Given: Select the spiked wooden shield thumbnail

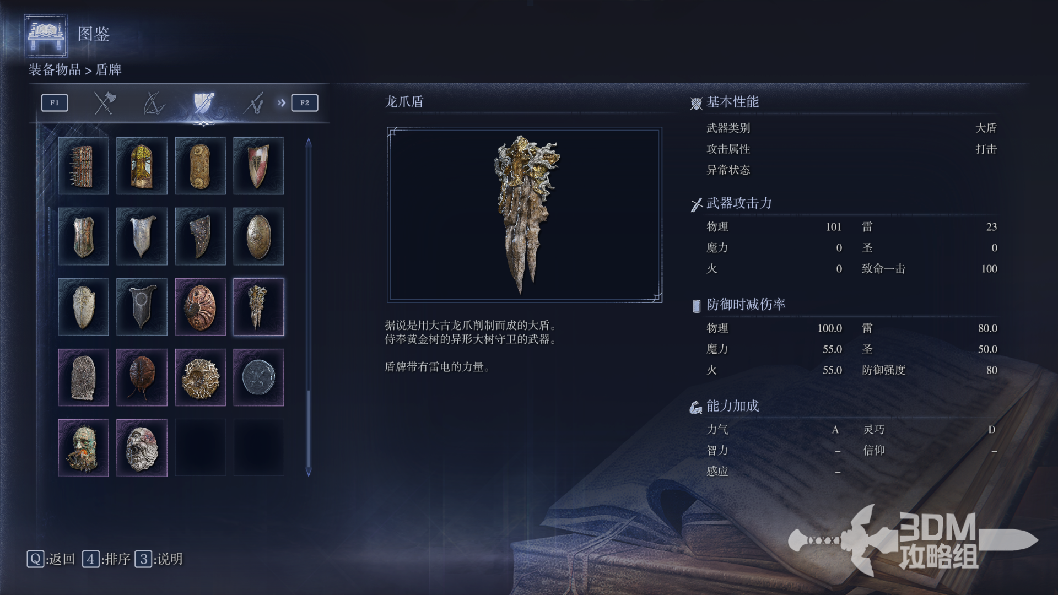Looking at the screenshot, I should click(x=83, y=166).
